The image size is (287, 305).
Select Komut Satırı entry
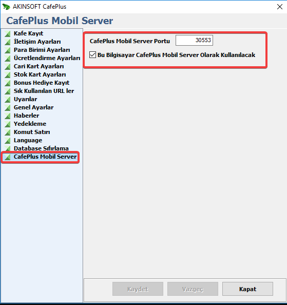[x=32, y=132]
